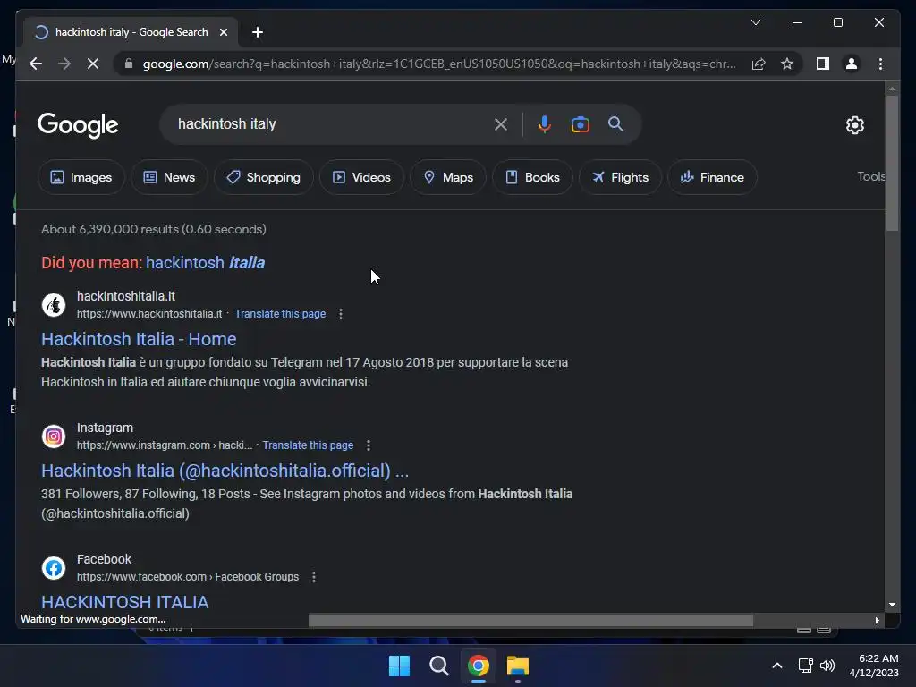
Task: Open the Chrome side panel
Action: 823,64
